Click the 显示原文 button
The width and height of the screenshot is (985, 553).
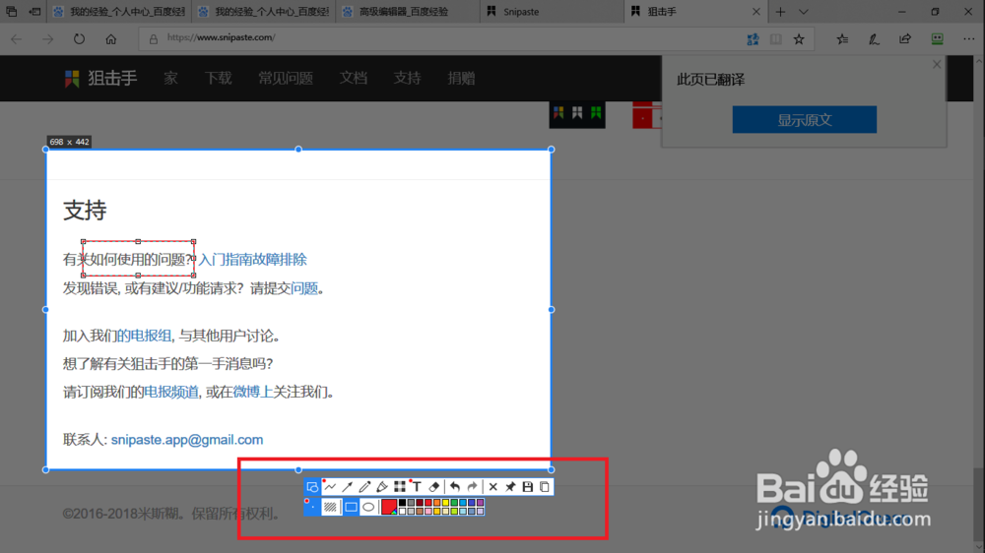coord(804,119)
